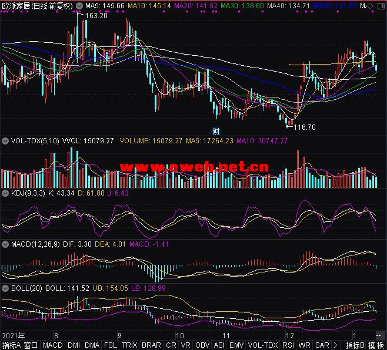Open the dropdown next to 欧派家居 chart title
Image resolution: width=387 pixels, height=350 pixels.
pos(79,5)
